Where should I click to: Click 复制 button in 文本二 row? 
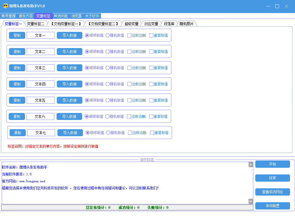17,52
